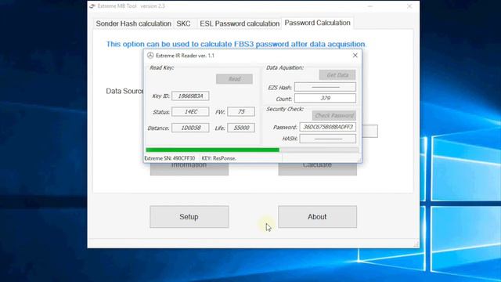501x282 pixels.
Task: Minimize the Extreme MB Tool window
Action: [x=370, y=6]
